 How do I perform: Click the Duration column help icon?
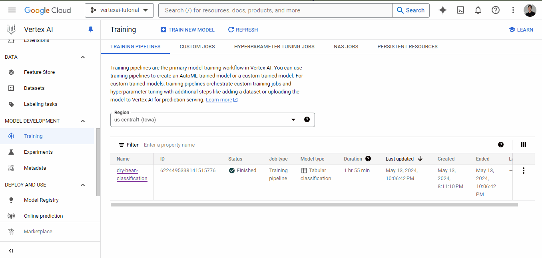[x=368, y=159]
